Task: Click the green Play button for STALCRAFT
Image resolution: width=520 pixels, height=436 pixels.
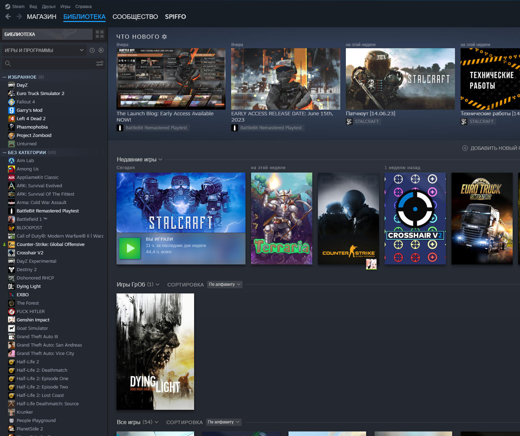Action: coord(130,248)
